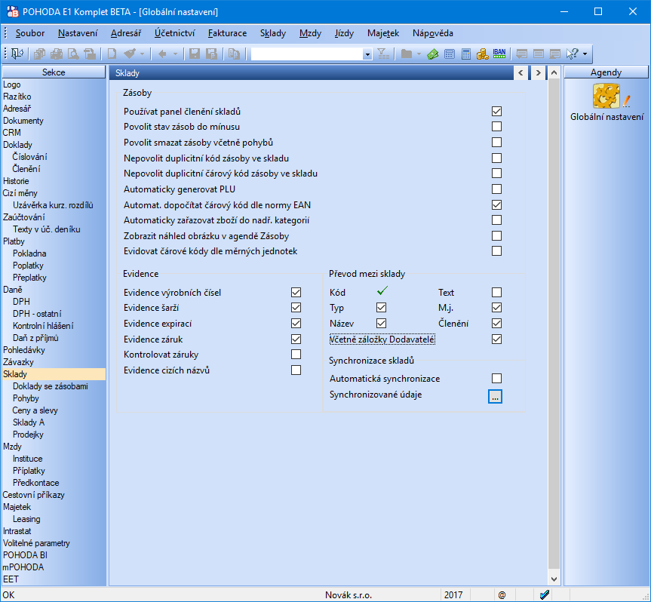Enable Automatická synchronizace checkbox
This screenshot has height=602, width=651.
point(496,378)
